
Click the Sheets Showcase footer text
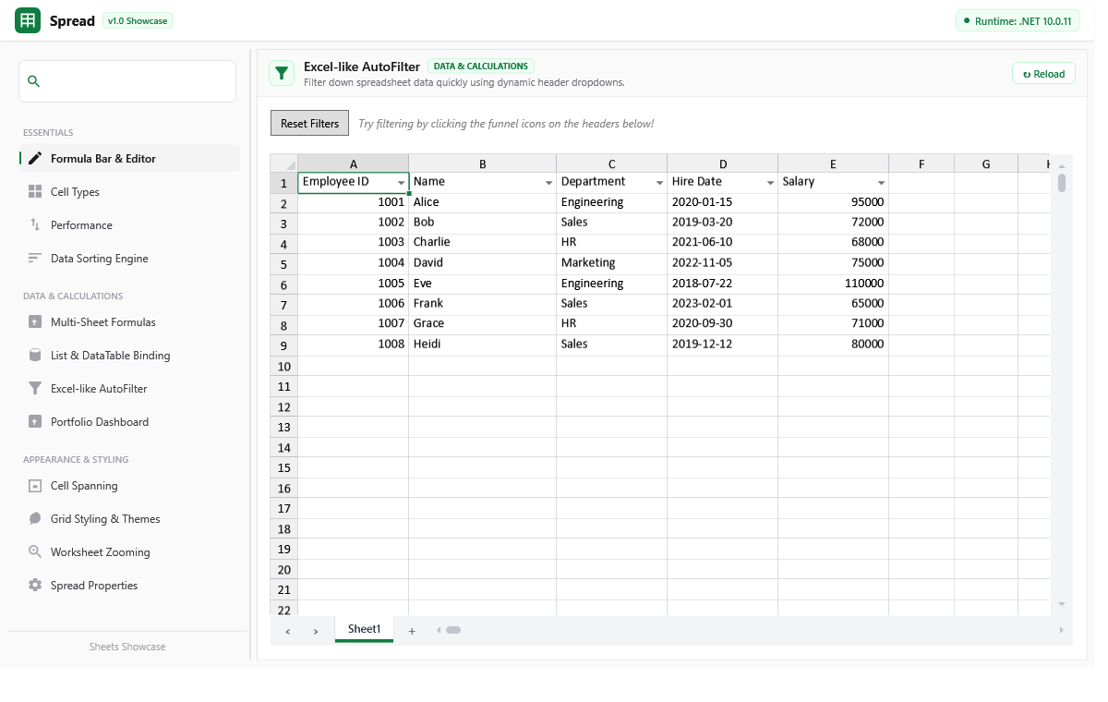point(127,647)
